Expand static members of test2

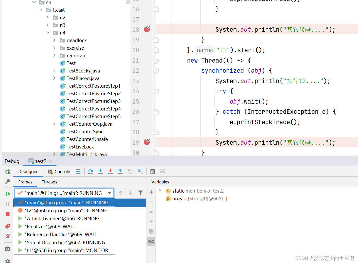pos(160,191)
